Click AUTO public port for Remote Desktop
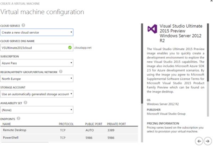The height and width of the screenshot is (146, 213). [90, 130]
